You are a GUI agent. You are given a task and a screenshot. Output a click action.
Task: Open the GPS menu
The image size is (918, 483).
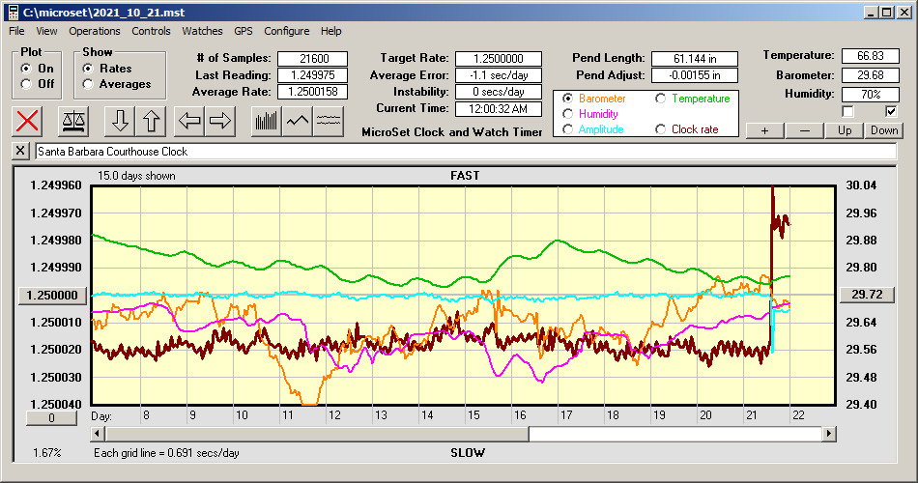[x=243, y=31]
